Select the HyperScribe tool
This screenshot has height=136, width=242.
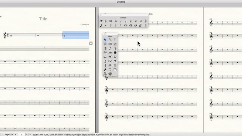pyautogui.click(x=105, y=53)
